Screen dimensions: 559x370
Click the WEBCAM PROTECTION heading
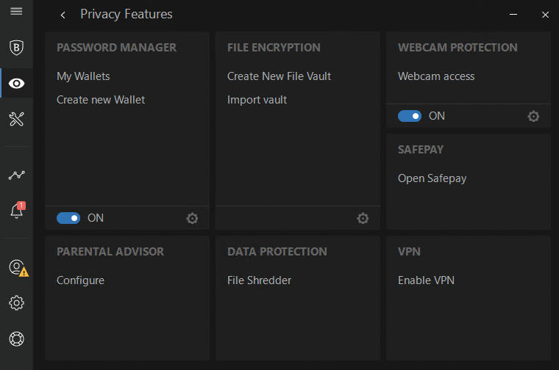pos(457,48)
